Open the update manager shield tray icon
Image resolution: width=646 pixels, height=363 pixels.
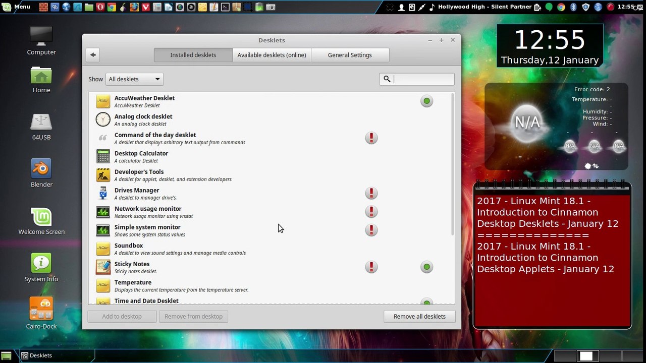click(x=585, y=7)
